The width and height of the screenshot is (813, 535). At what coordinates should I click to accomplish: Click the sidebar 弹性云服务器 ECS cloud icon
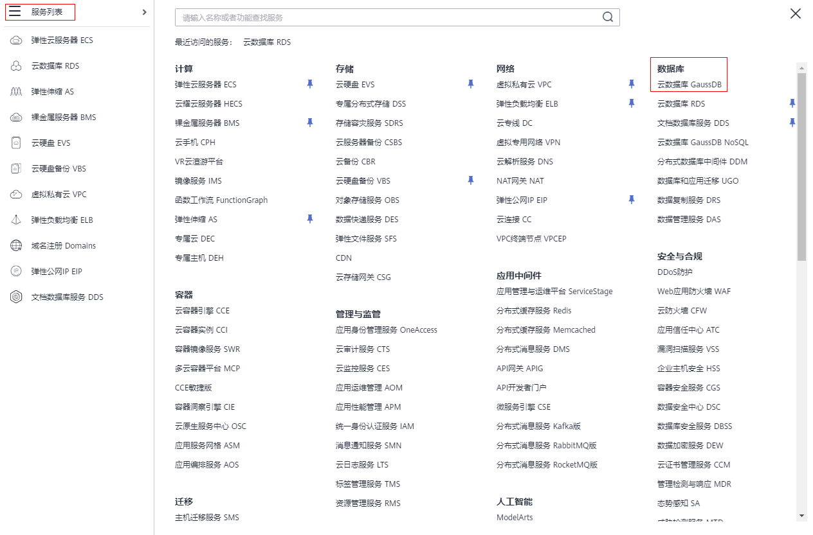pyautogui.click(x=17, y=40)
